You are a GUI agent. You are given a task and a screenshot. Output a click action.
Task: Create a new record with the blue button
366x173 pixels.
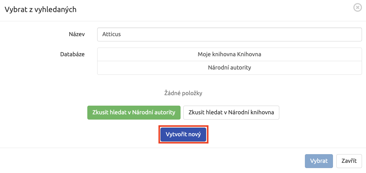tap(183, 134)
